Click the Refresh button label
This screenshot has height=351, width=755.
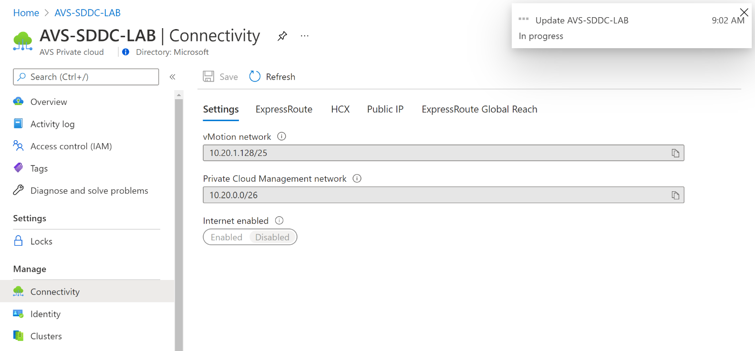click(280, 77)
